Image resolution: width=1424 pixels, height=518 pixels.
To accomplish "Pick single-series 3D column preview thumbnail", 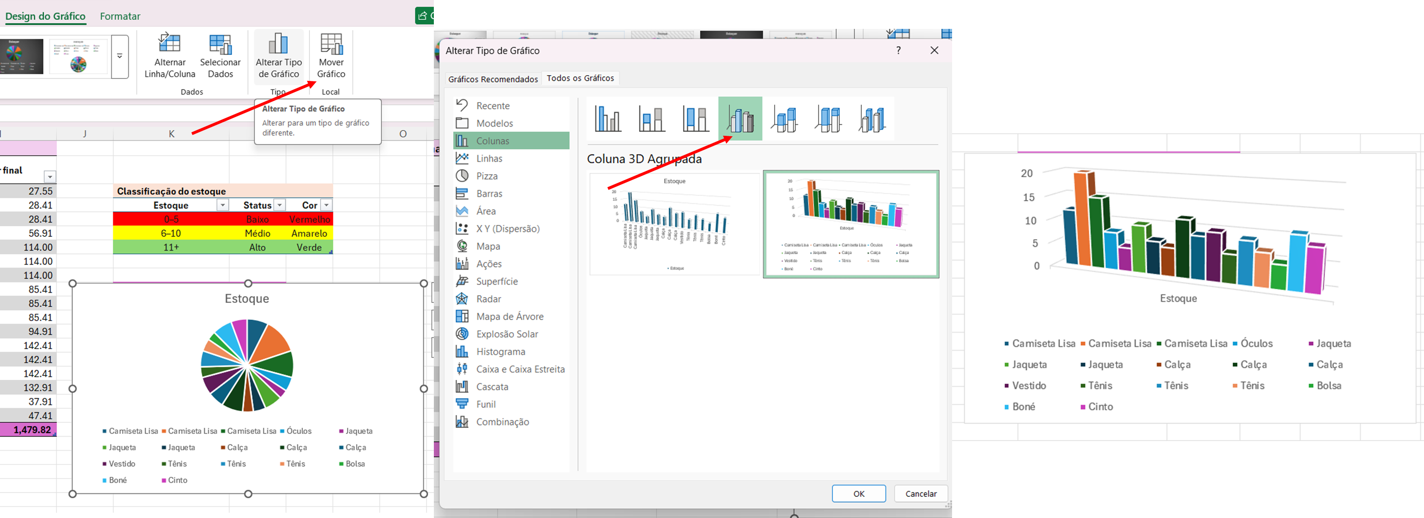I will [674, 224].
